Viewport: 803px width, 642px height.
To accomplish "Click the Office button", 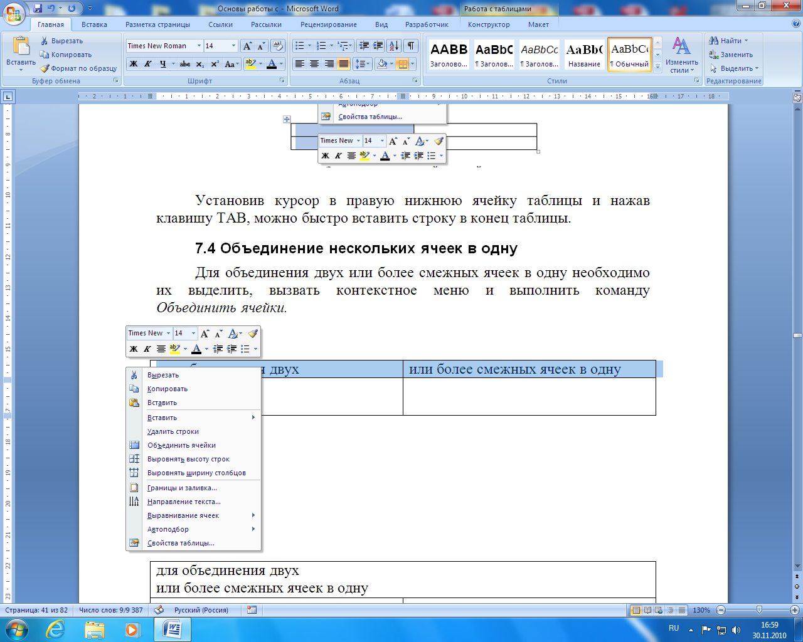I will (14, 14).
